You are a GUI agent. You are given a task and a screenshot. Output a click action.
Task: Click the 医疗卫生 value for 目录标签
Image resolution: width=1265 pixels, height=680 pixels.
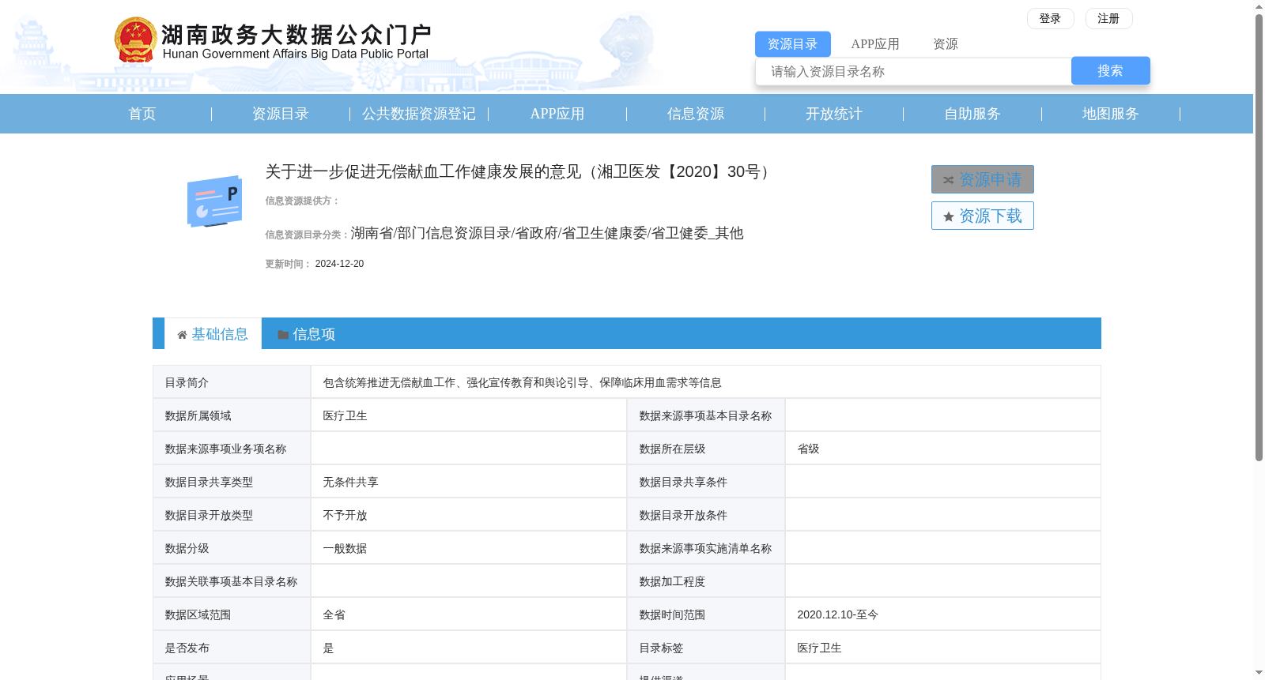click(942, 648)
